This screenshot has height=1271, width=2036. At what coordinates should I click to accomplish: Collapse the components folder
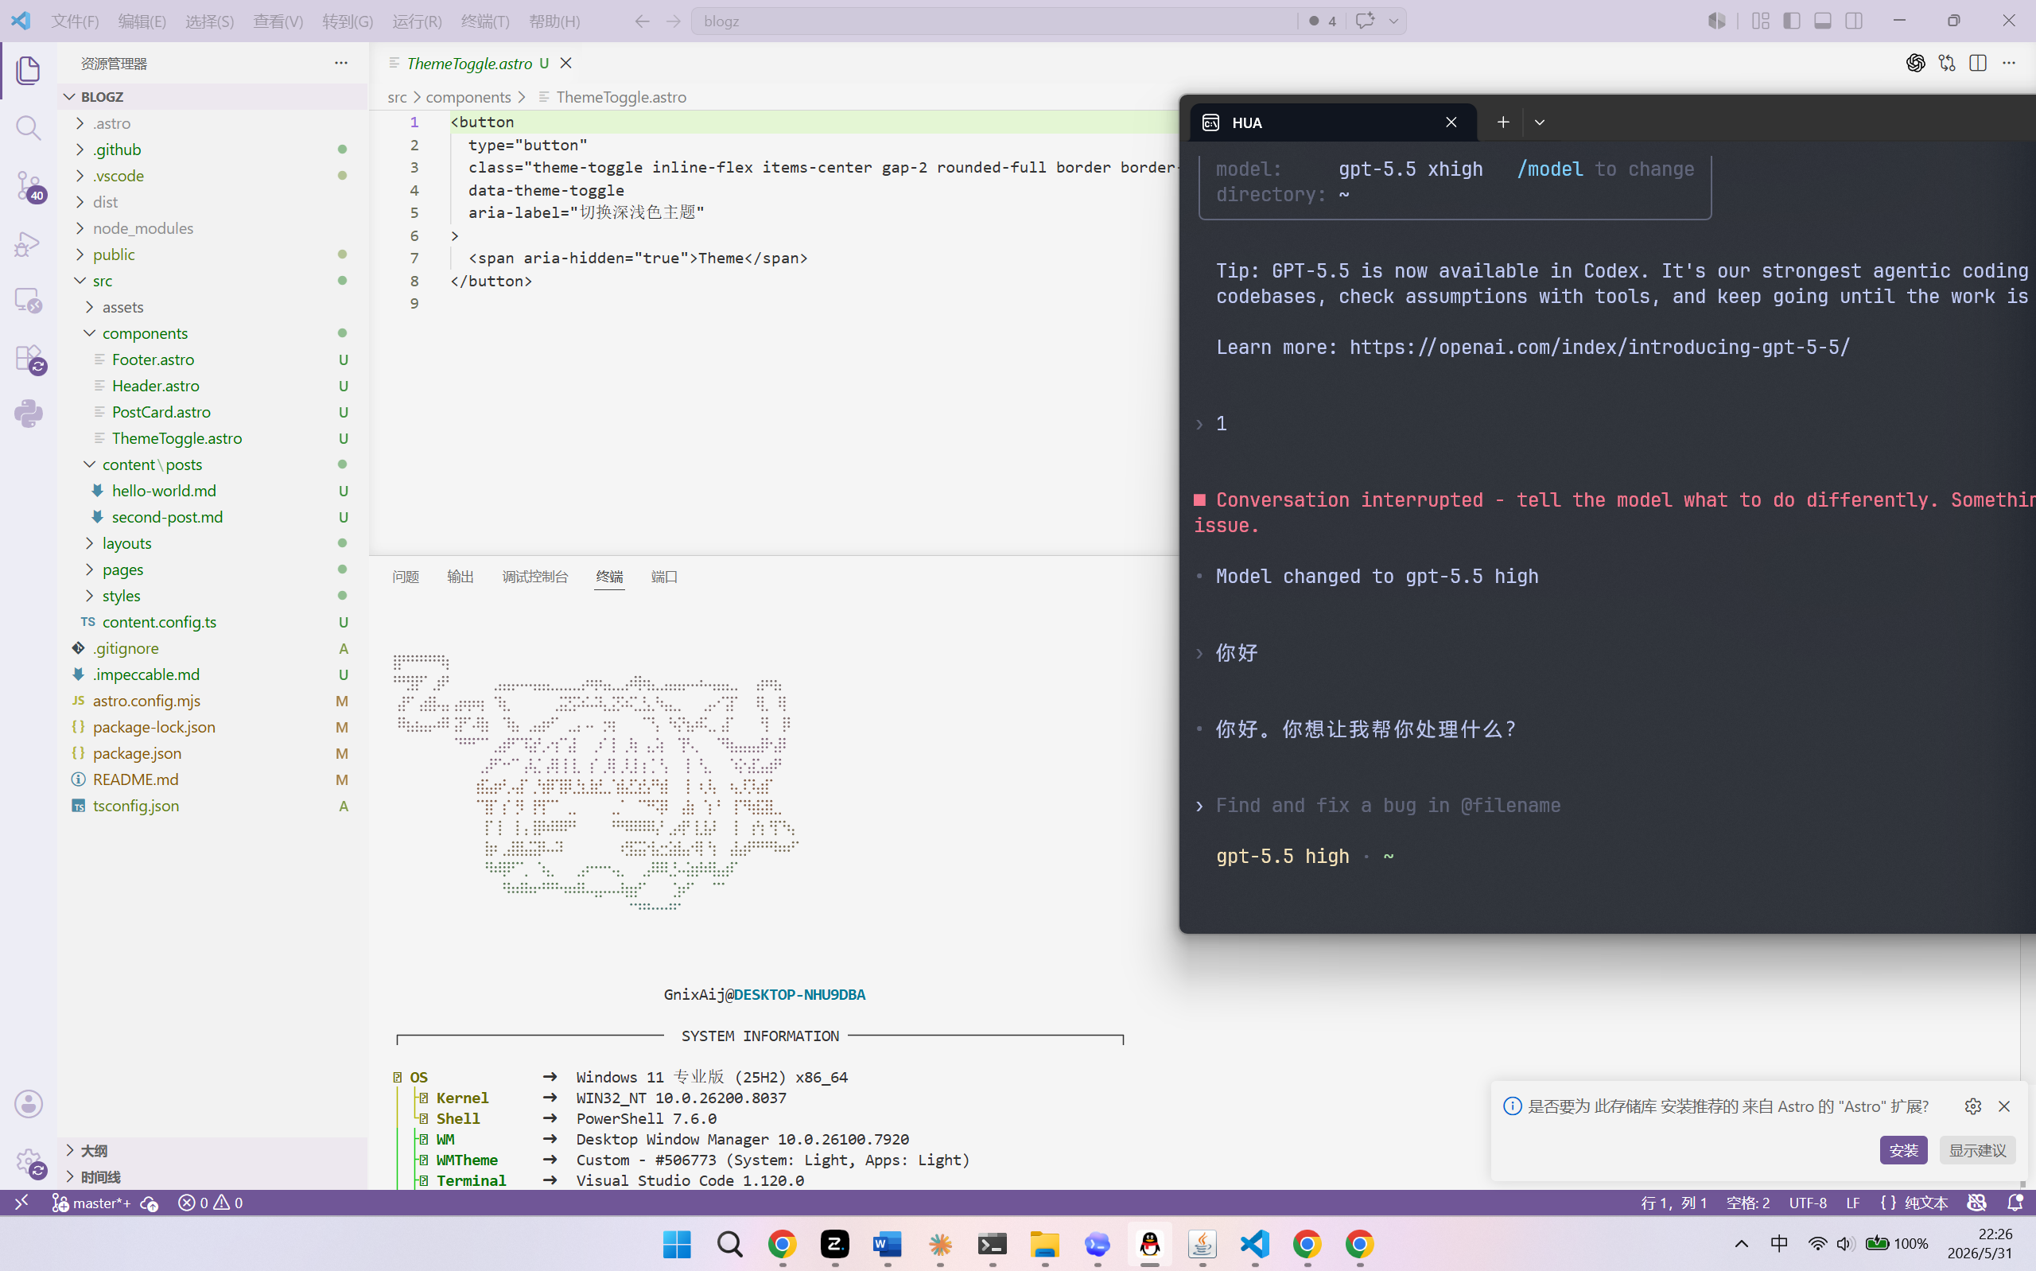(x=212, y=333)
